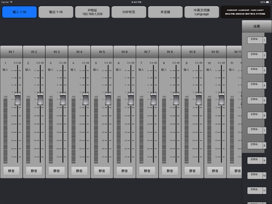The height and width of the screenshot is (204, 272).
Task: Tap the channel 7 level meter
Action: coord(141,131)
